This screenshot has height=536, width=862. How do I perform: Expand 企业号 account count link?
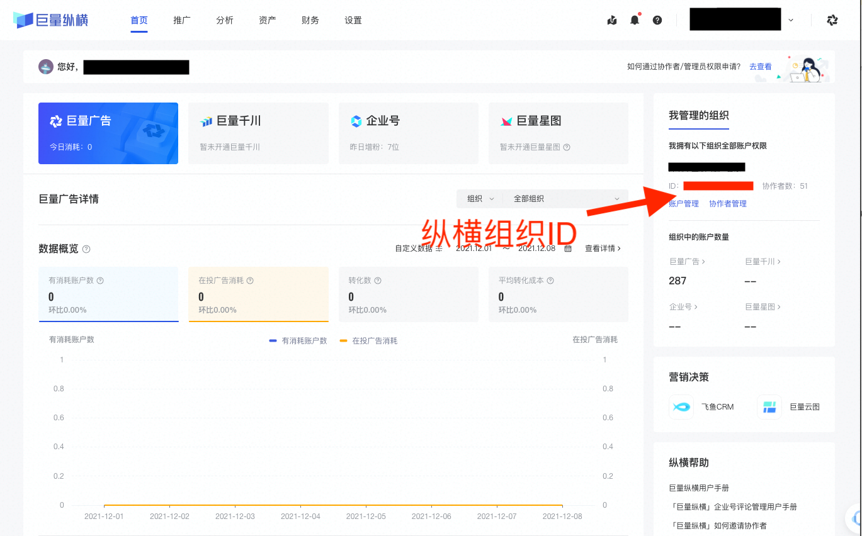click(x=683, y=307)
